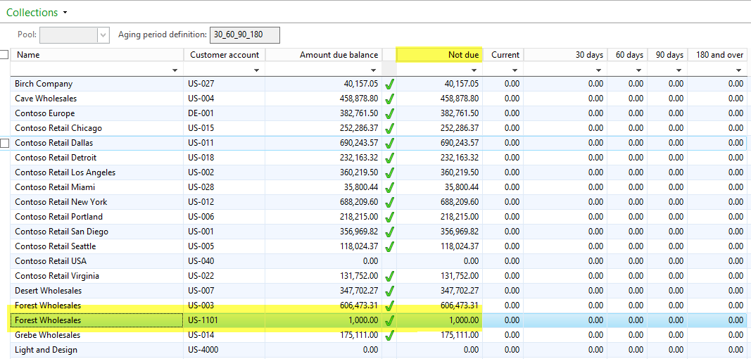
Task: Open filter dropdown under Customer account column
Action: point(256,70)
